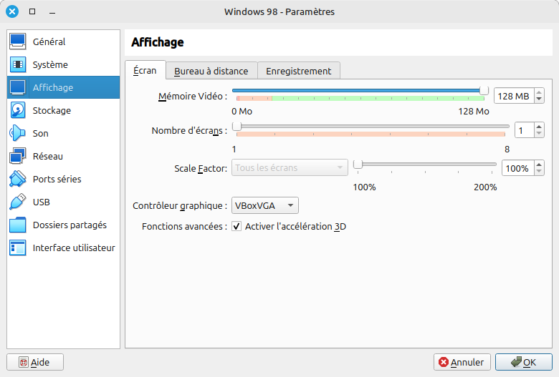Open the USB plug icon
559x377 pixels.
click(17, 202)
